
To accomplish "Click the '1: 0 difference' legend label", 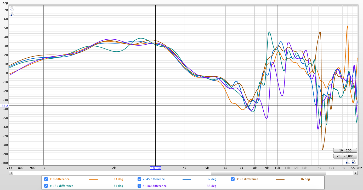I will (x=59, y=179).
